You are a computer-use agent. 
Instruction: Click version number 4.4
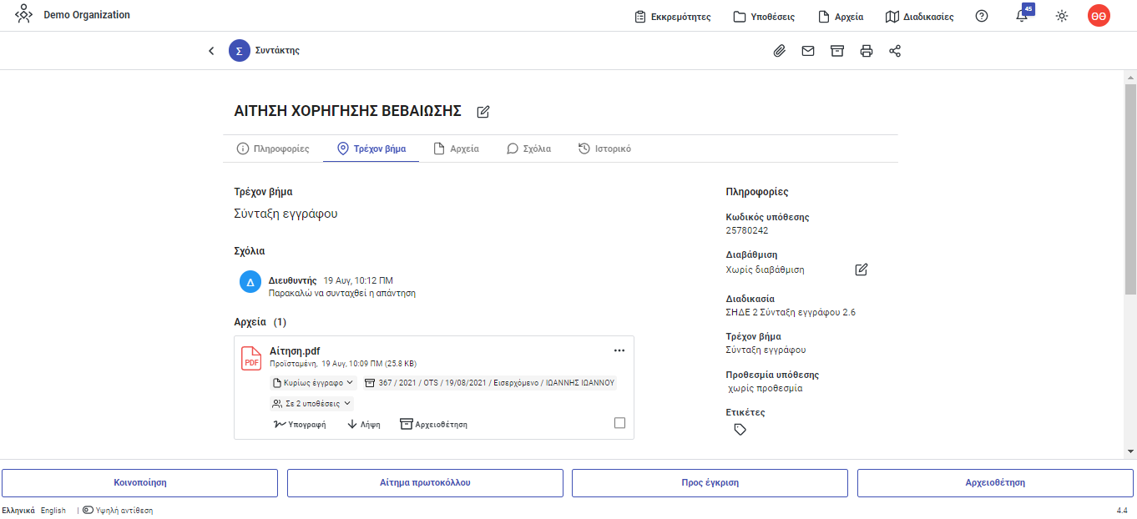point(1122,511)
